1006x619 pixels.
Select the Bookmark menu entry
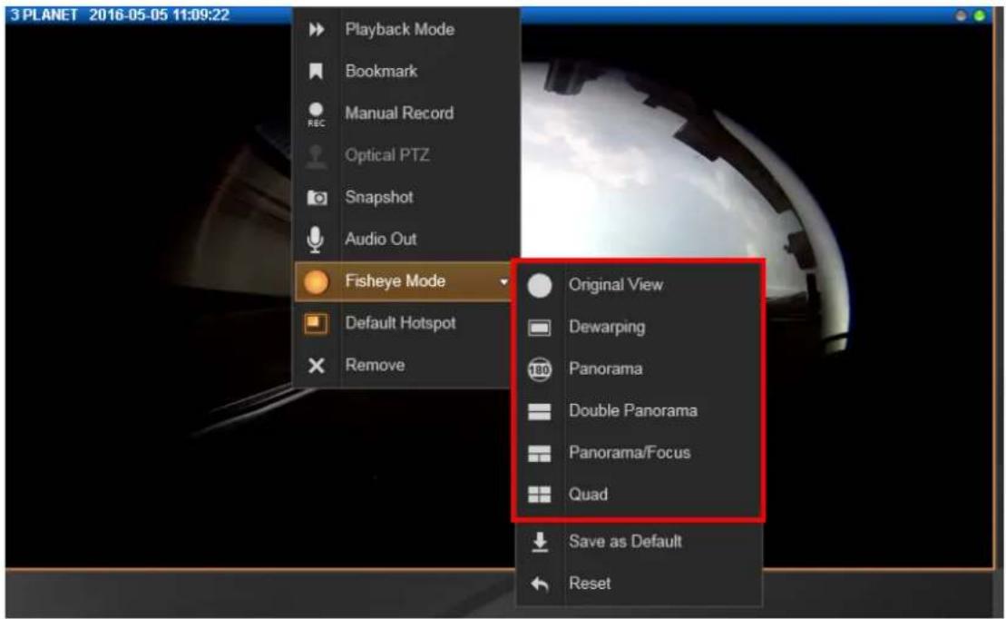[406, 72]
